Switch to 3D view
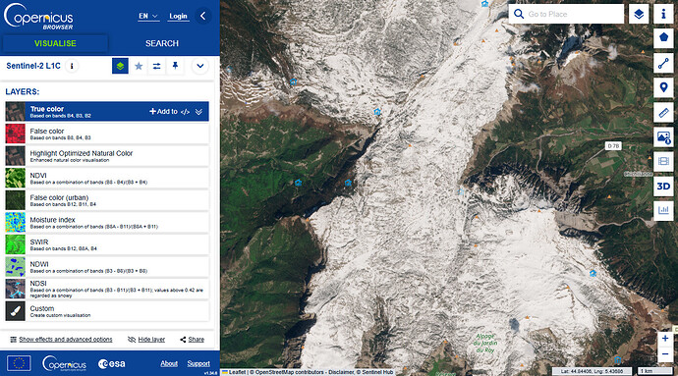678x376 pixels. [663, 187]
